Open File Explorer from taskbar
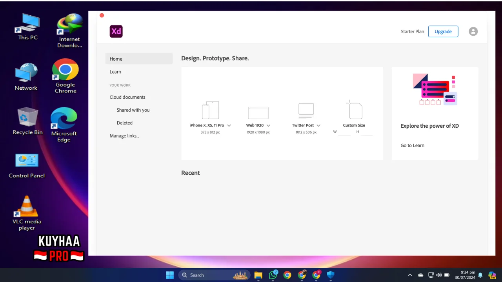 click(x=258, y=275)
